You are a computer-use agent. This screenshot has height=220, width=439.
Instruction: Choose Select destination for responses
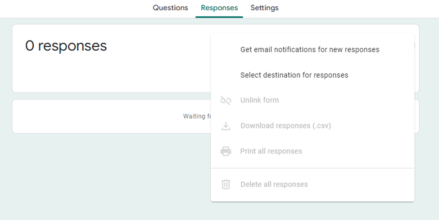coord(294,75)
